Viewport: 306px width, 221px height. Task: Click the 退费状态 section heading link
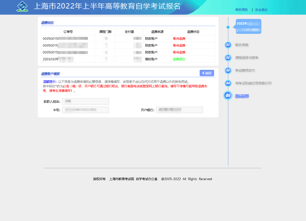pos(48,22)
